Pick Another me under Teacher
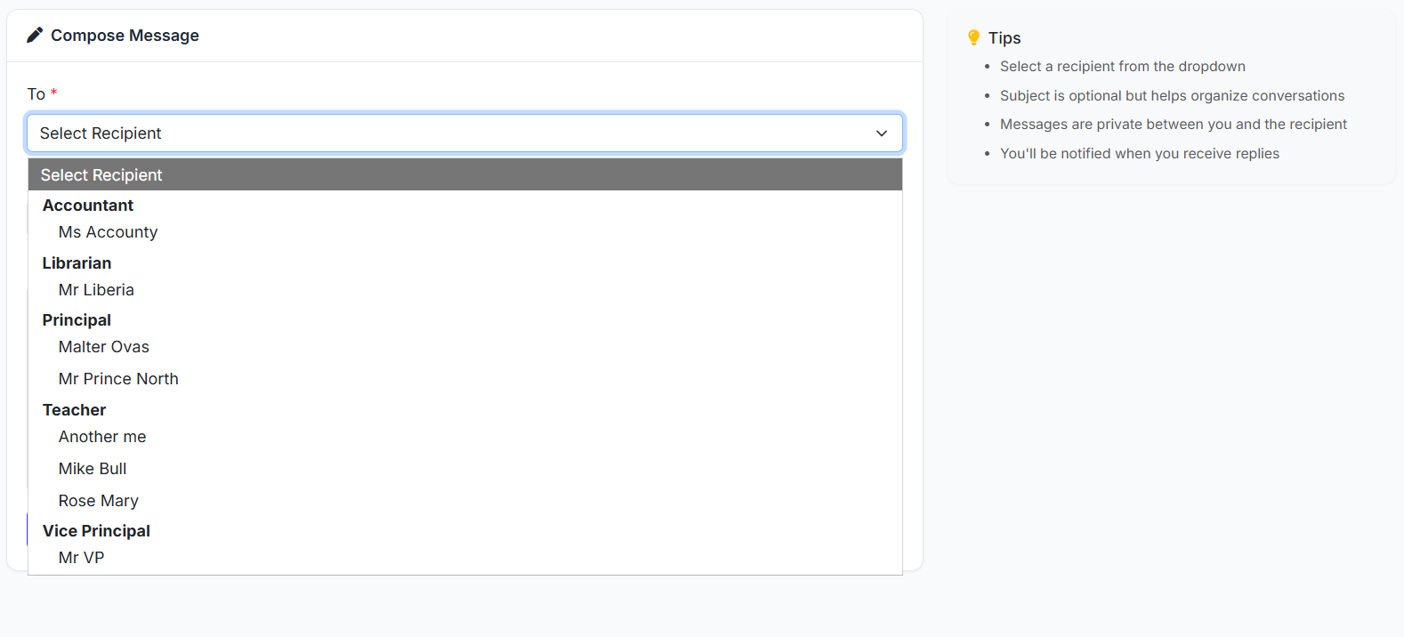1404x637 pixels. pyautogui.click(x=102, y=437)
